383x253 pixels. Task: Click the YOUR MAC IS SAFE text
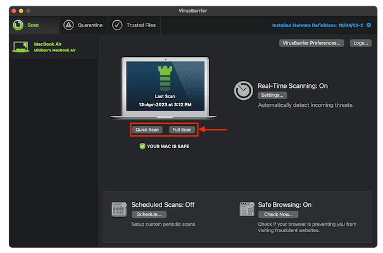coord(168,146)
